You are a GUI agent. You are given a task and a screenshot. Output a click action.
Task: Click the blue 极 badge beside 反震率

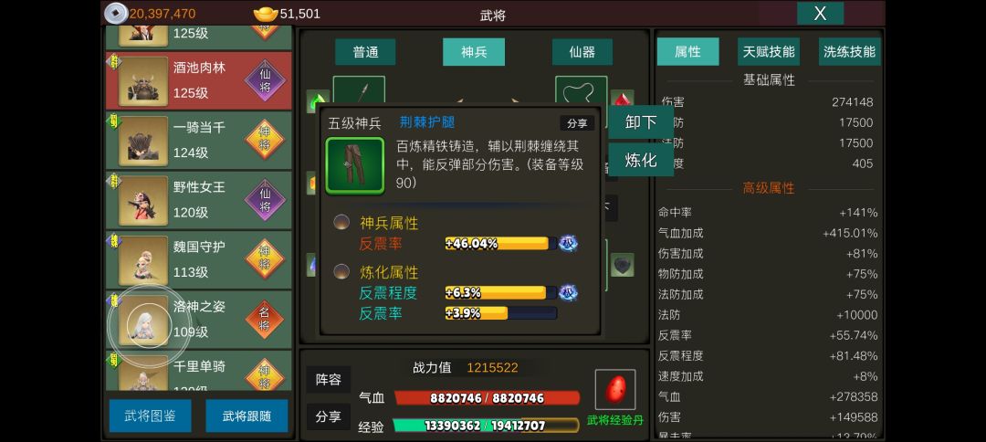(568, 243)
